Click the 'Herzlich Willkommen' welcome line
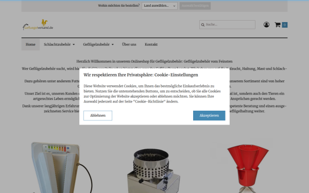 point(154,61)
